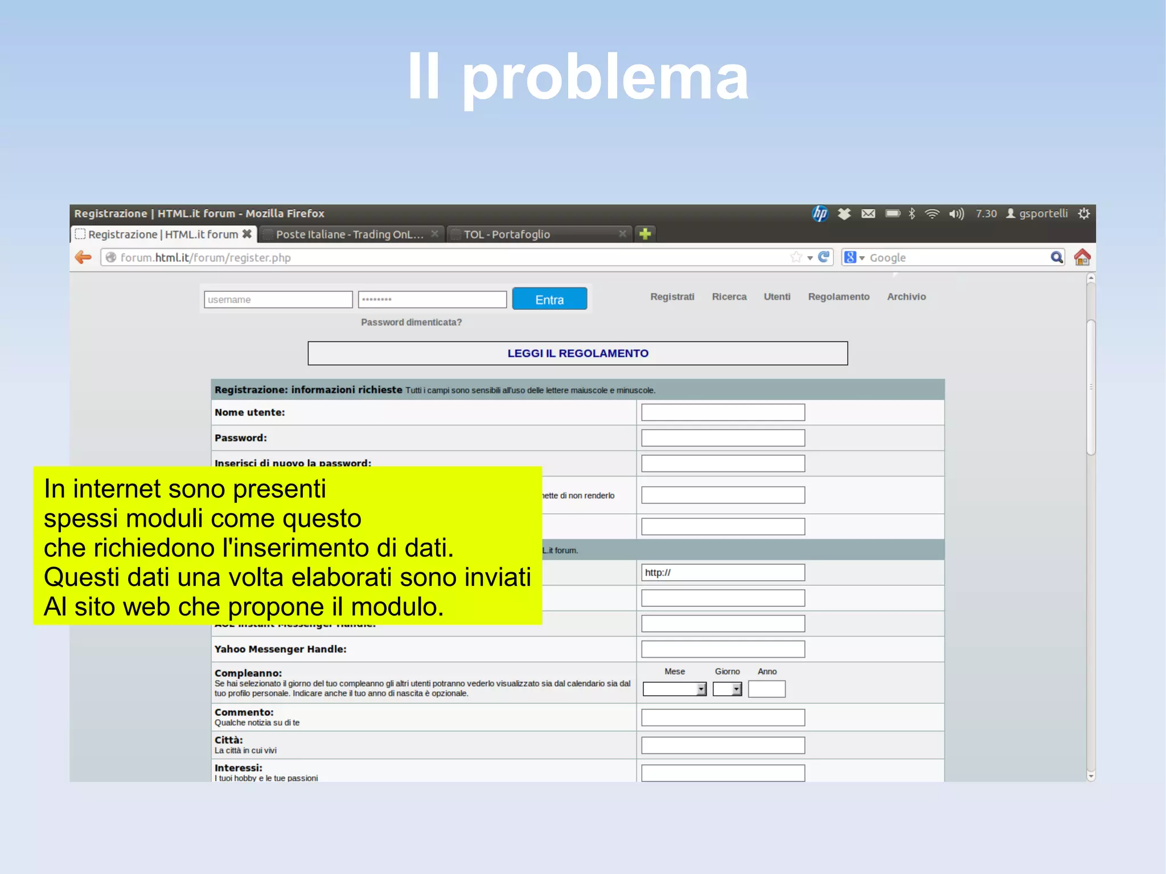The image size is (1166, 874).
Task: Focus the Nome utente input field
Action: pos(722,412)
